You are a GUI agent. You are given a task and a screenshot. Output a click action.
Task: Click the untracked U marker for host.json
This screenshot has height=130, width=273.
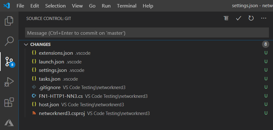pos(266,104)
